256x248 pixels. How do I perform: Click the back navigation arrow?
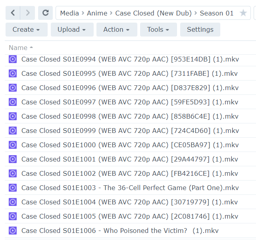[x=13, y=13]
